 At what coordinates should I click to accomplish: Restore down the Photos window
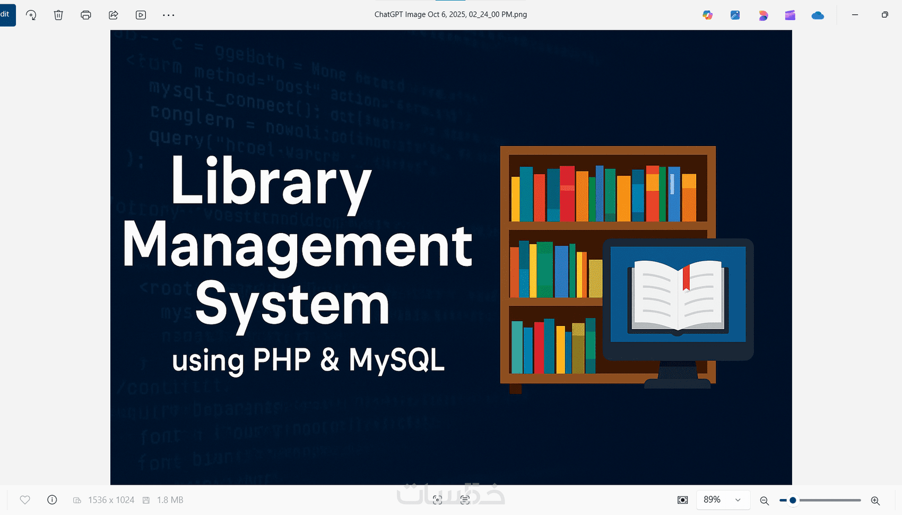[884, 15]
